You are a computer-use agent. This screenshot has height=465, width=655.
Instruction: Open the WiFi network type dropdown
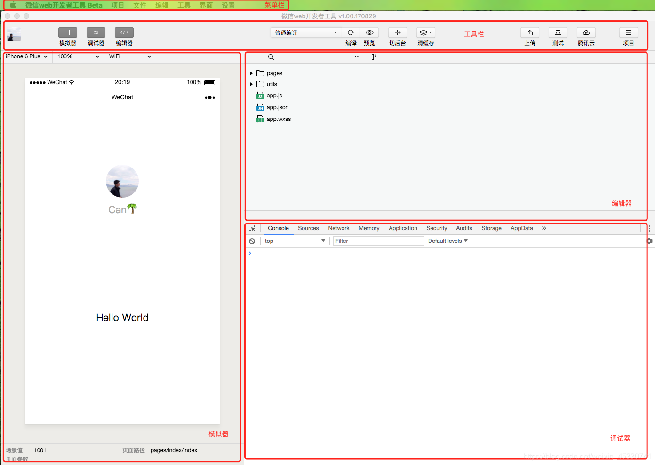click(x=130, y=56)
